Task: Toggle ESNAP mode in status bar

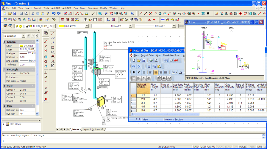Action: coord(228,147)
